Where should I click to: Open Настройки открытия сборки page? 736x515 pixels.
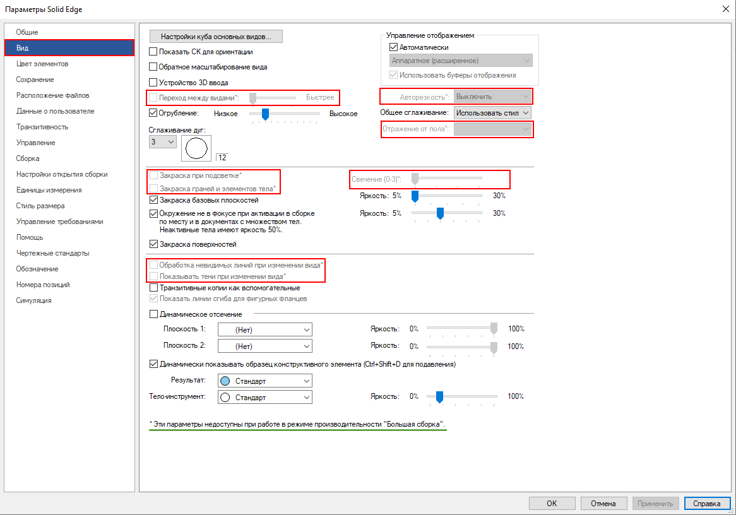coord(62,174)
